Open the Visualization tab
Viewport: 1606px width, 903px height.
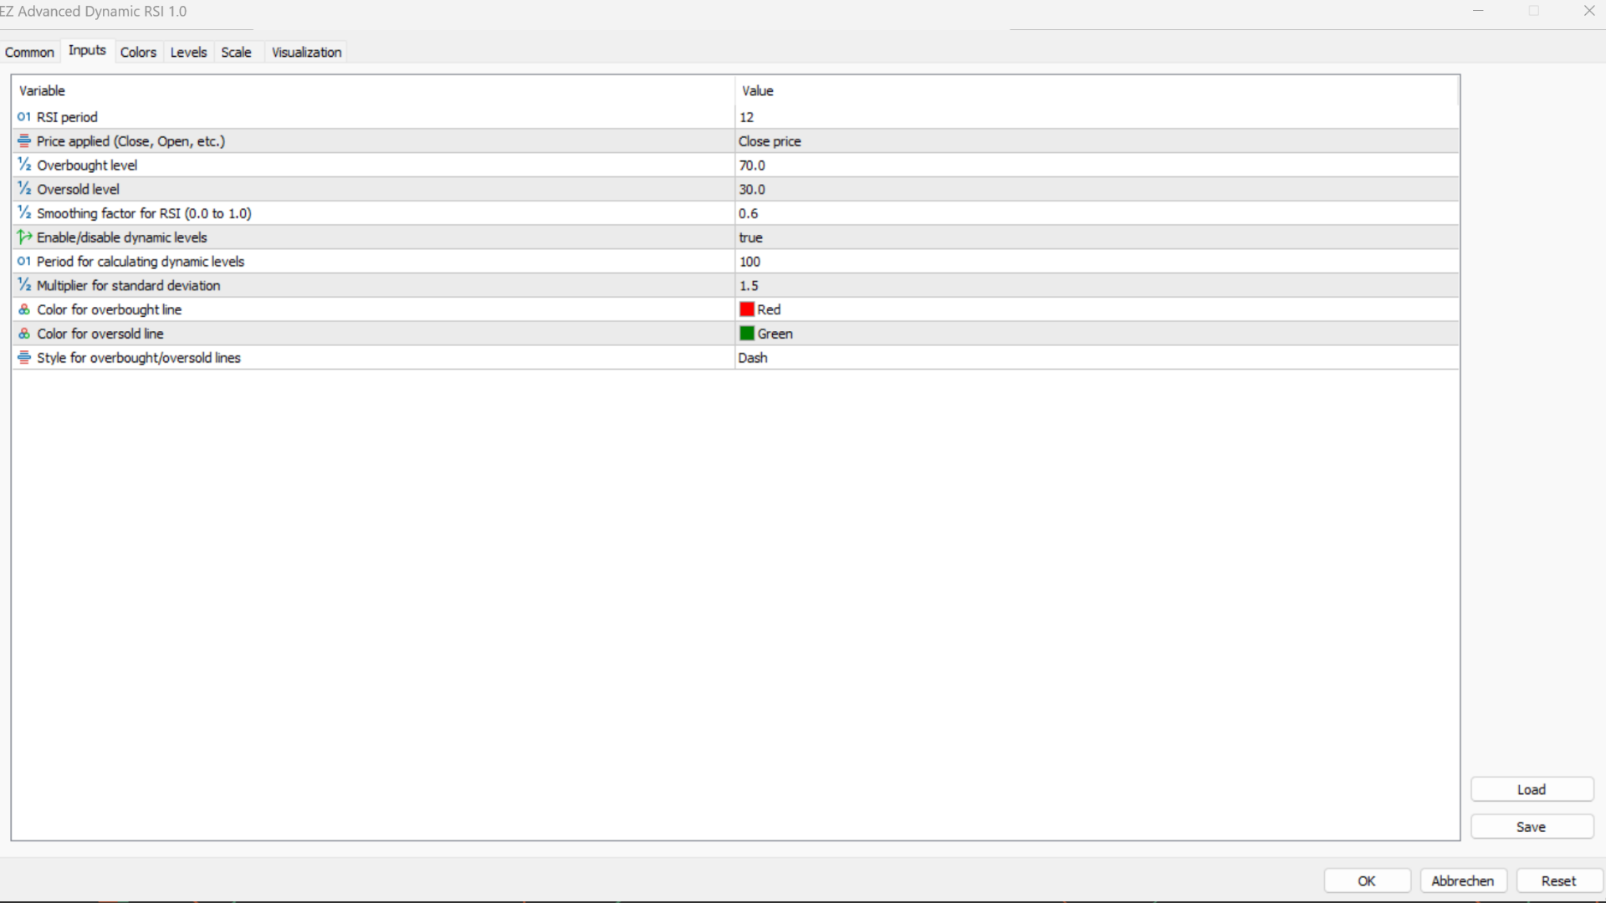pyautogui.click(x=306, y=52)
